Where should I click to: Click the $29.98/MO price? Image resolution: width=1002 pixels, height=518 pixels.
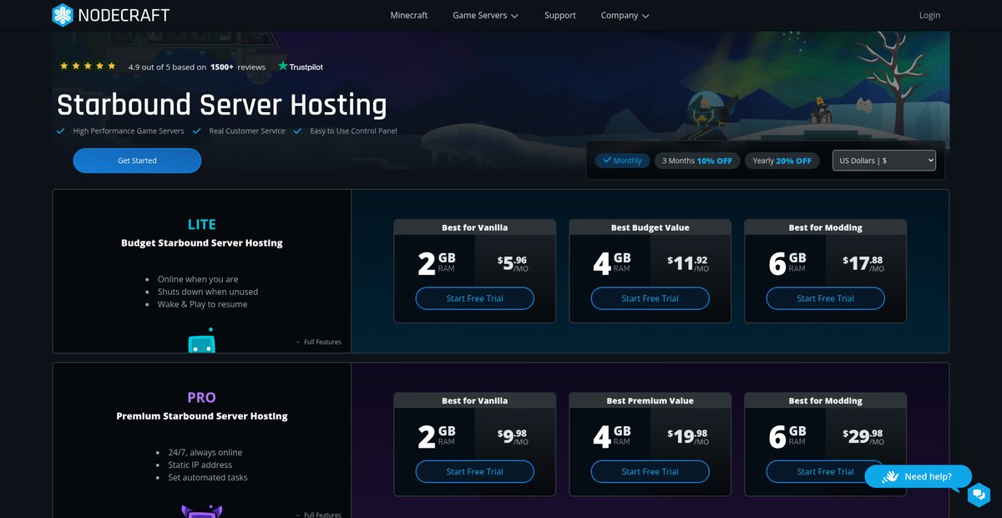pyautogui.click(x=863, y=436)
